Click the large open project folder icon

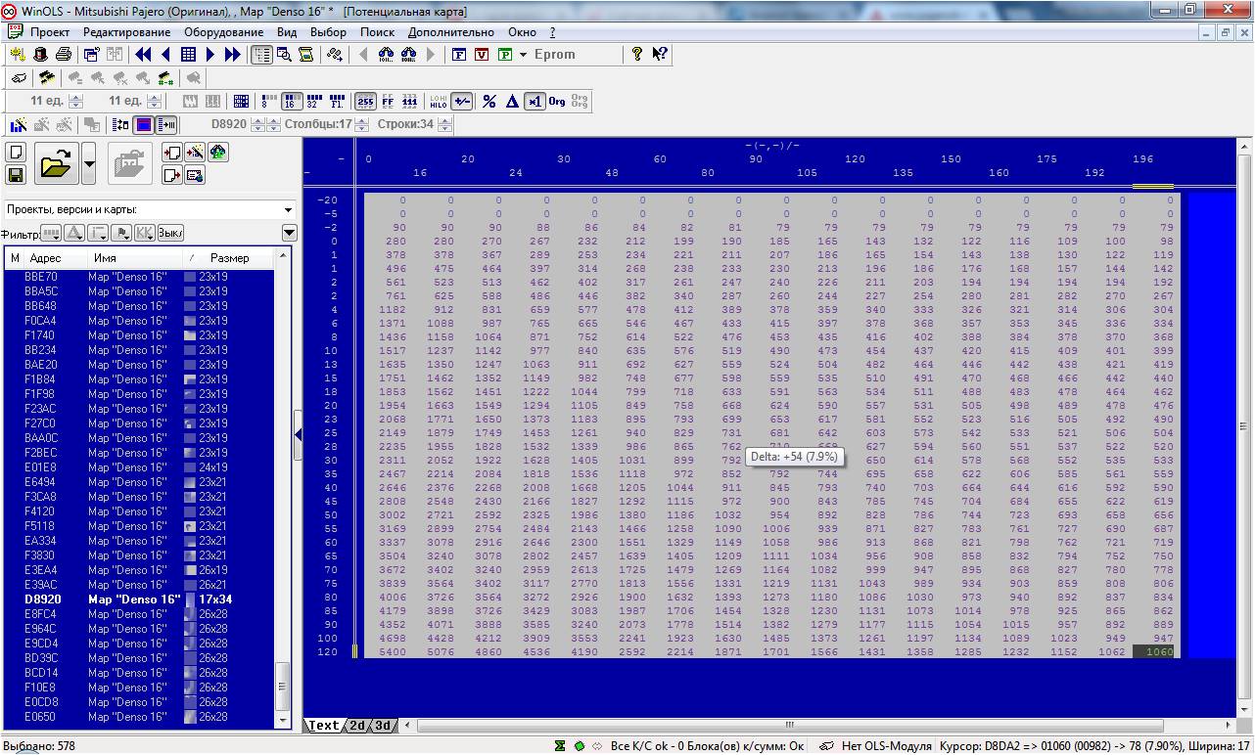point(57,163)
